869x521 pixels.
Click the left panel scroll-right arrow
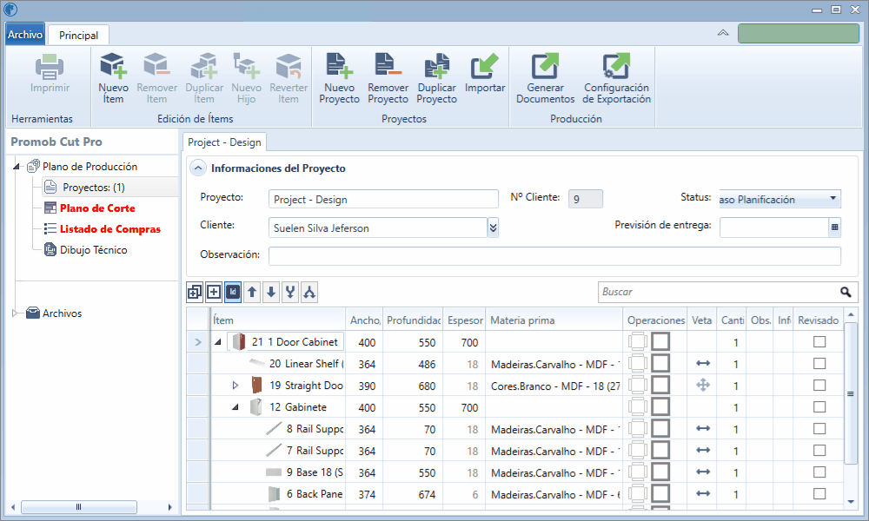[x=169, y=506]
